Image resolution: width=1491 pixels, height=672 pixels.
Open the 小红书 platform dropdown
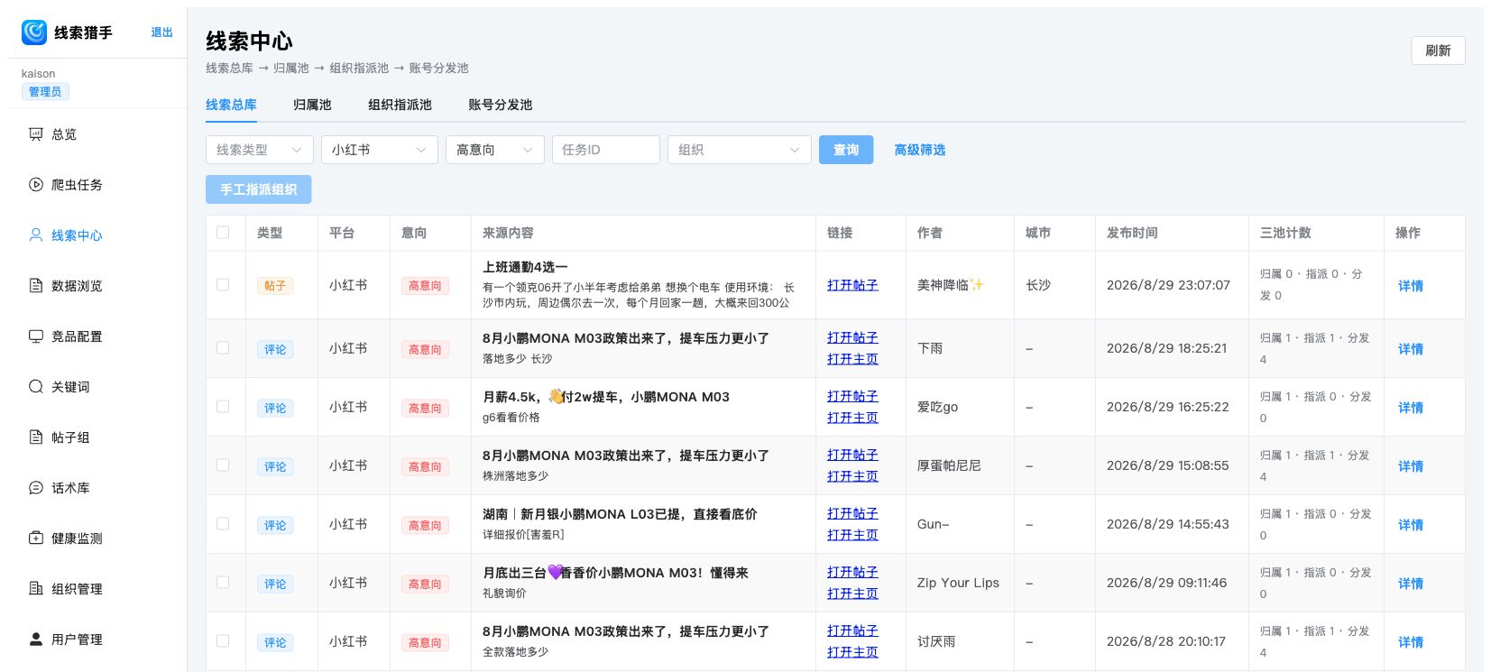(379, 150)
